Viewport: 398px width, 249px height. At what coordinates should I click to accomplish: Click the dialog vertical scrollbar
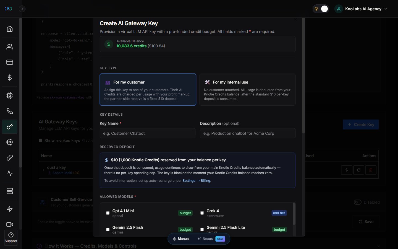[x=303, y=75]
